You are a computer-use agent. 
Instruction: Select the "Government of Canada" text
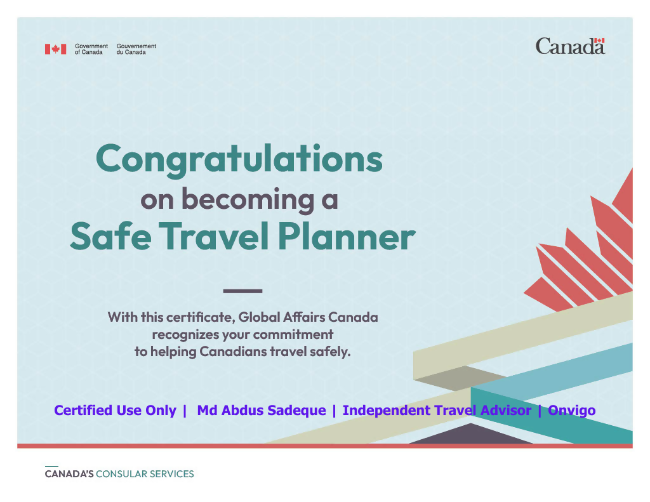coord(91,49)
